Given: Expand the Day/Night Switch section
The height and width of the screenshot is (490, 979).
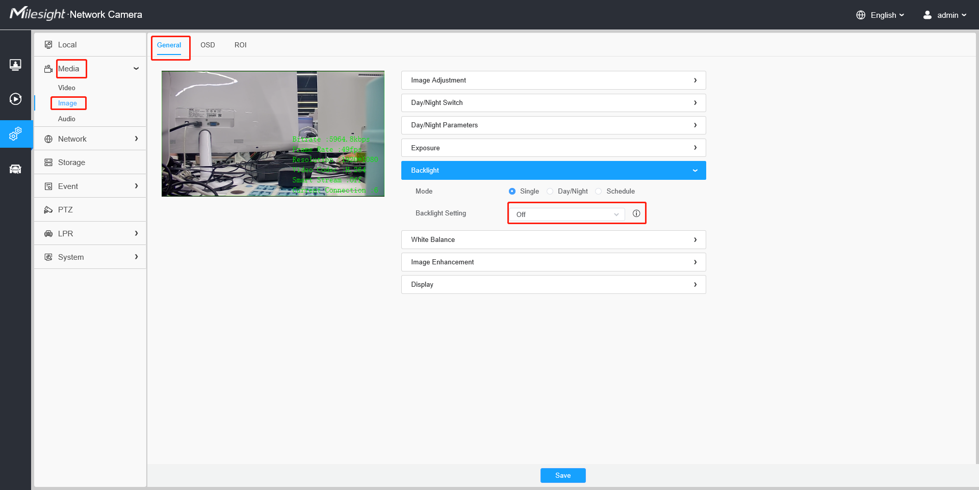Looking at the screenshot, I should pos(554,103).
